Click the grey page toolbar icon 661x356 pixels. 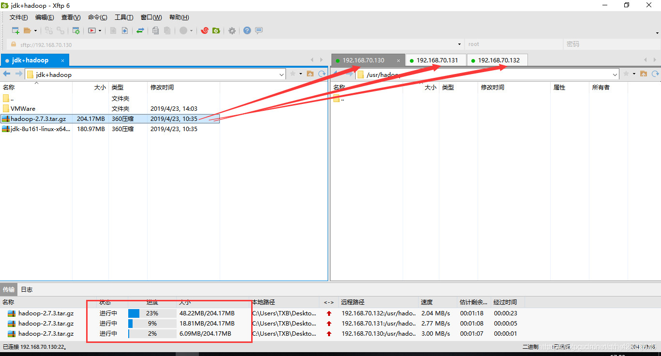click(113, 30)
